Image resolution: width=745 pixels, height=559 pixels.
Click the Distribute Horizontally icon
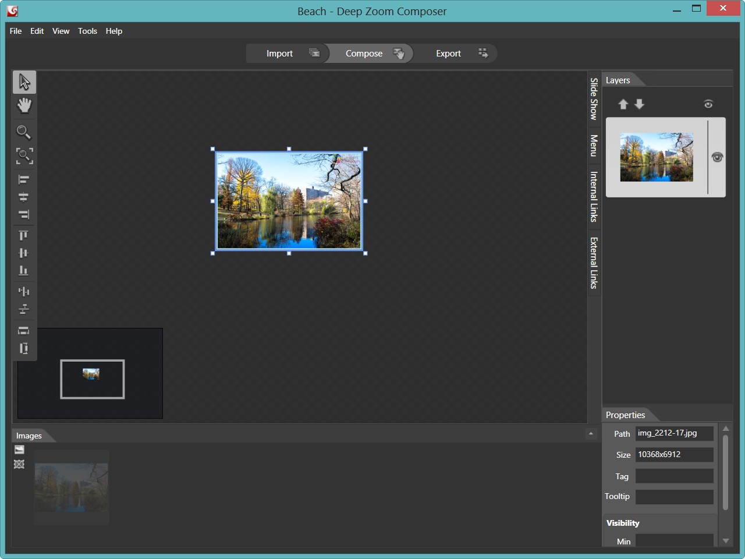(x=24, y=291)
